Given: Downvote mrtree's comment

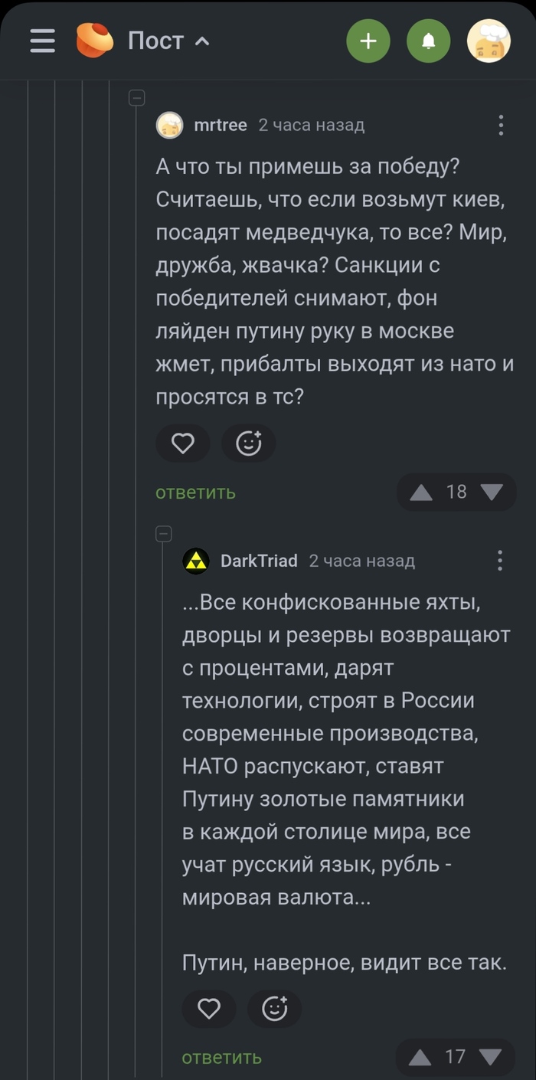Looking at the screenshot, I should 492,492.
